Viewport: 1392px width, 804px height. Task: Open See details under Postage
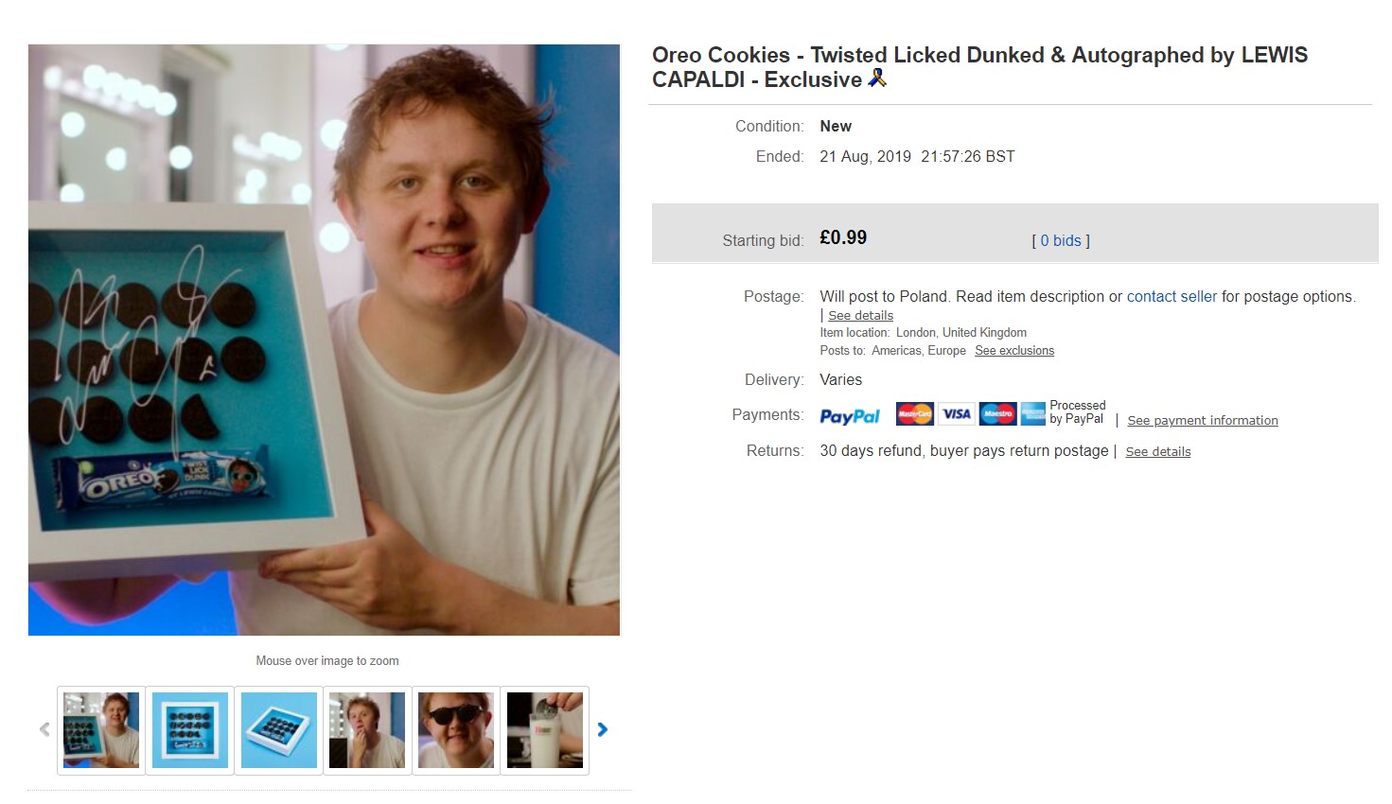860,315
